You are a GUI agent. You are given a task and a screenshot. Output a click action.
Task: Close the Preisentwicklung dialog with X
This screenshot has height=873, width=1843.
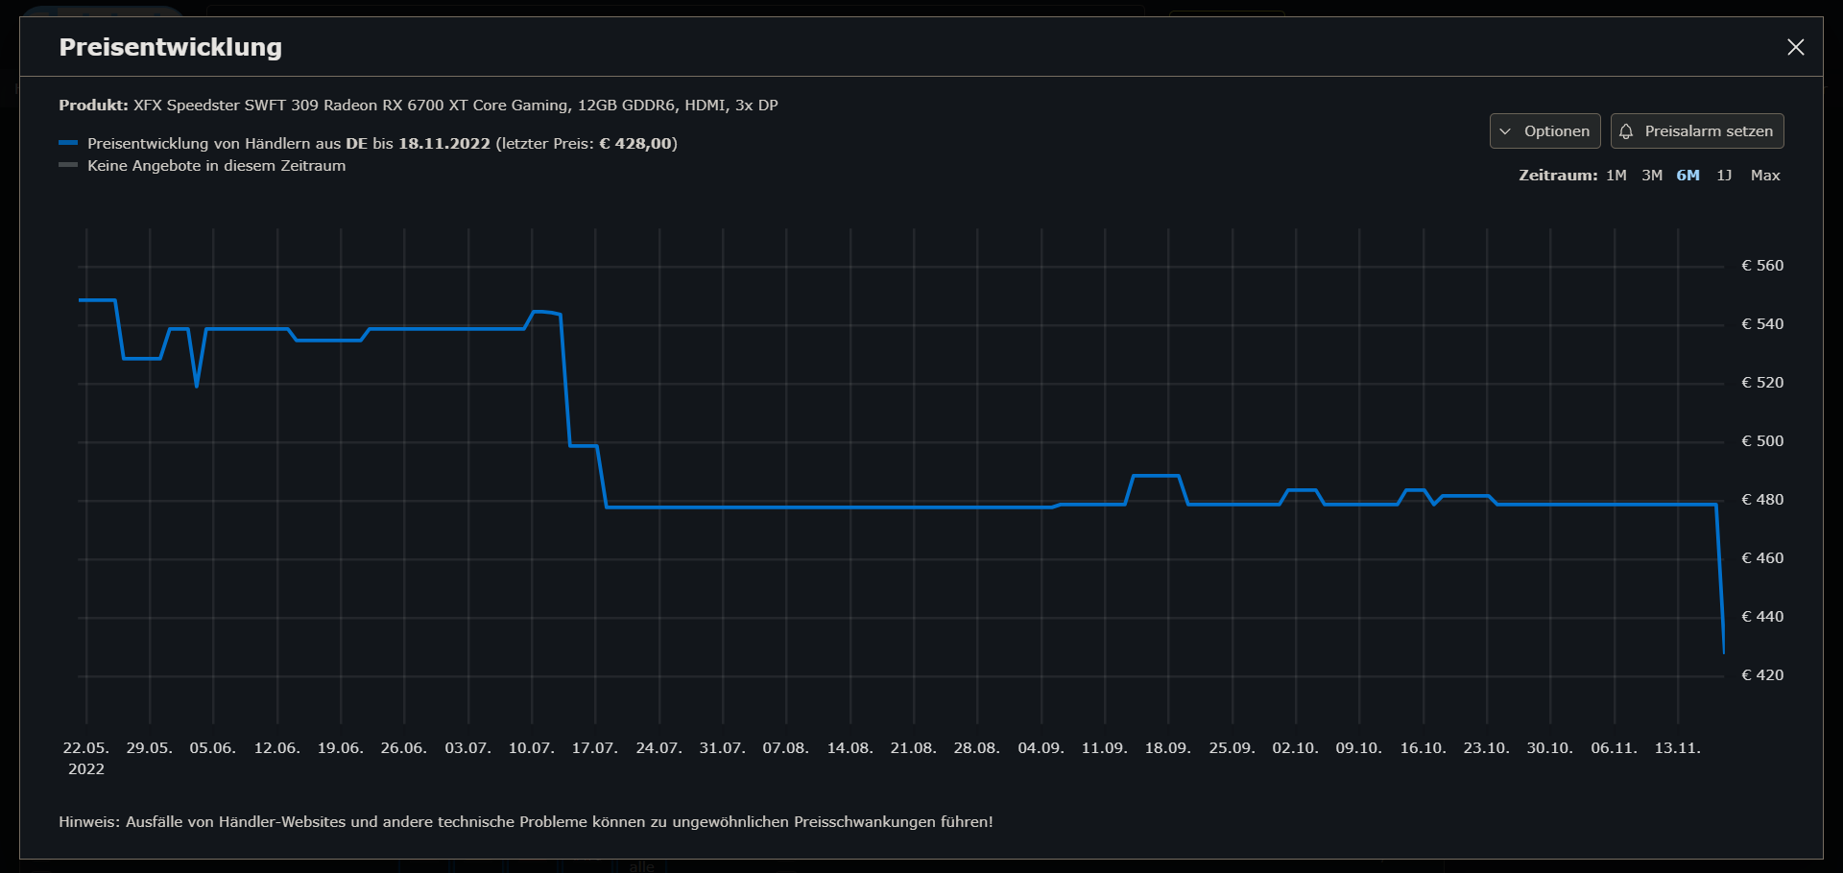click(x=1795, y=47)
